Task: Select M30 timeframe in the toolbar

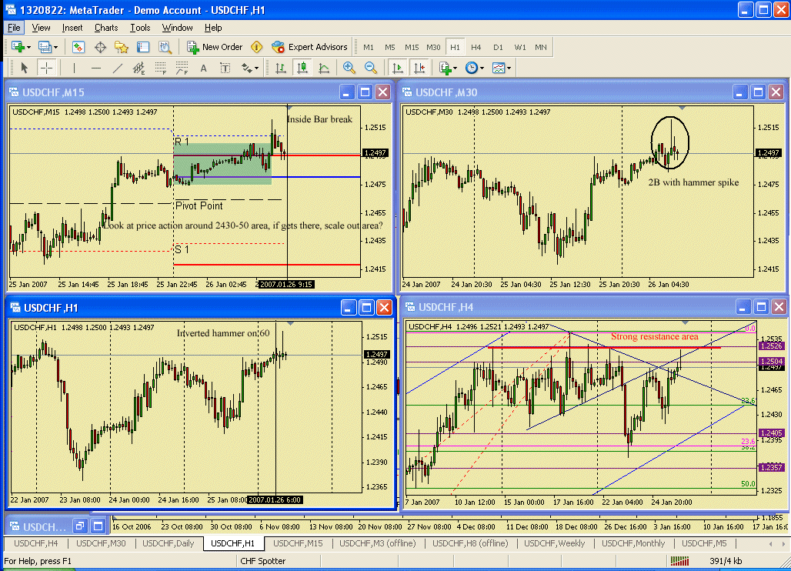Action: 433,47
